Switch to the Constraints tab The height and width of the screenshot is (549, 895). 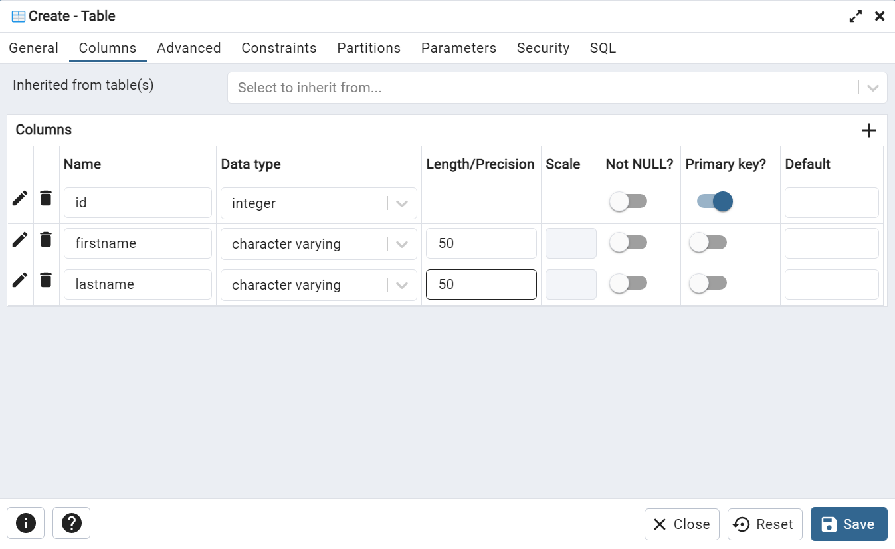click(x=279, y=48)
